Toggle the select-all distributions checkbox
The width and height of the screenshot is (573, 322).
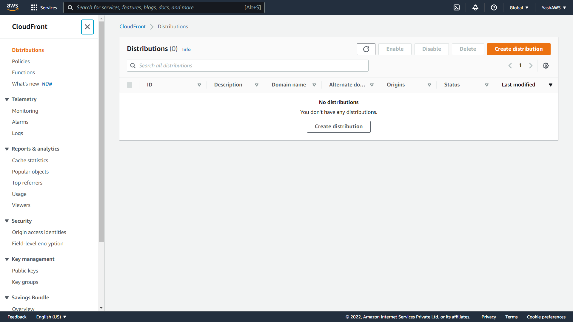pos(130,85)
